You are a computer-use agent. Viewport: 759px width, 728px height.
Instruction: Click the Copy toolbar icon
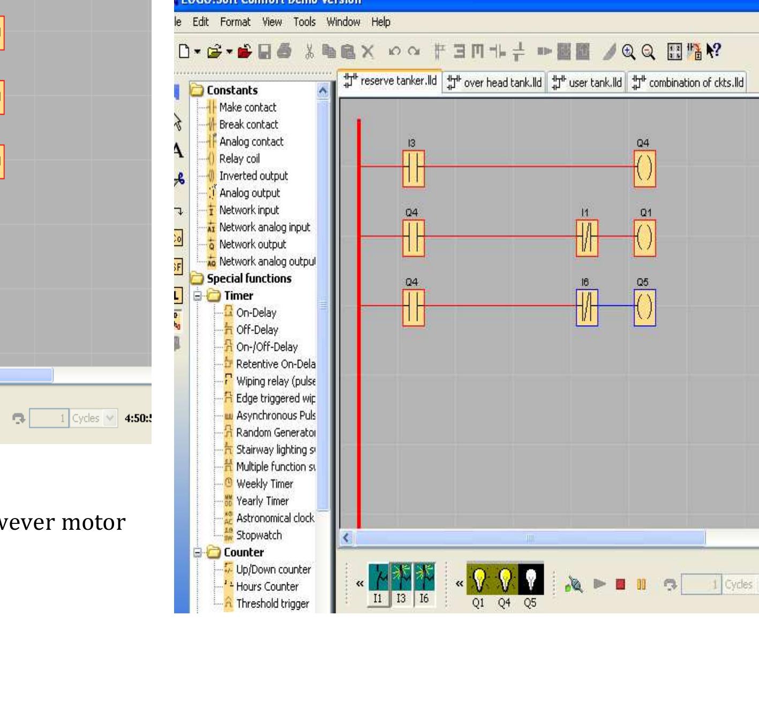[328, 51]
